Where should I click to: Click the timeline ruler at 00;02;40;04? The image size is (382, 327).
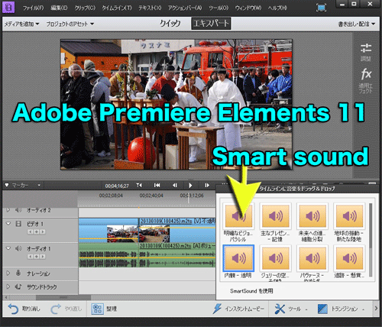click(151, 196)
